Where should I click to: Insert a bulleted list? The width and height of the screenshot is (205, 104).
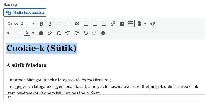pyautogui.click(x=59, y=24)
